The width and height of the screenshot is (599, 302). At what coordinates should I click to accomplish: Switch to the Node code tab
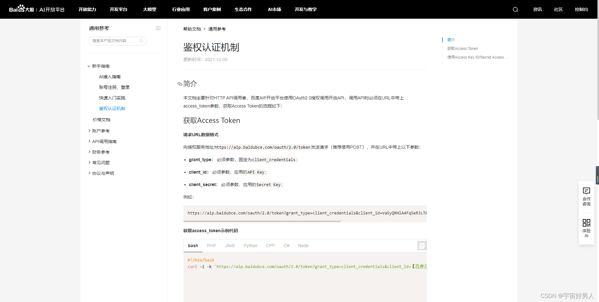pyautogui.click(x=303, y=246)
